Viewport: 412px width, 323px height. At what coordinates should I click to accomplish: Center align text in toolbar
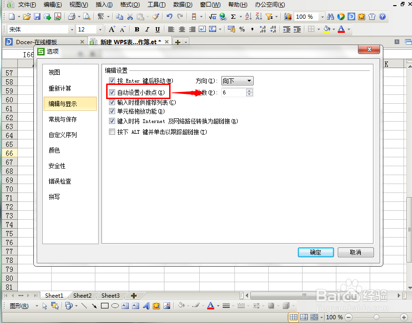click(x=182, y=30)
